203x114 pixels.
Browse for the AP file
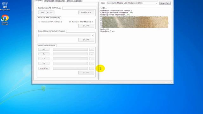click(92, 49)
